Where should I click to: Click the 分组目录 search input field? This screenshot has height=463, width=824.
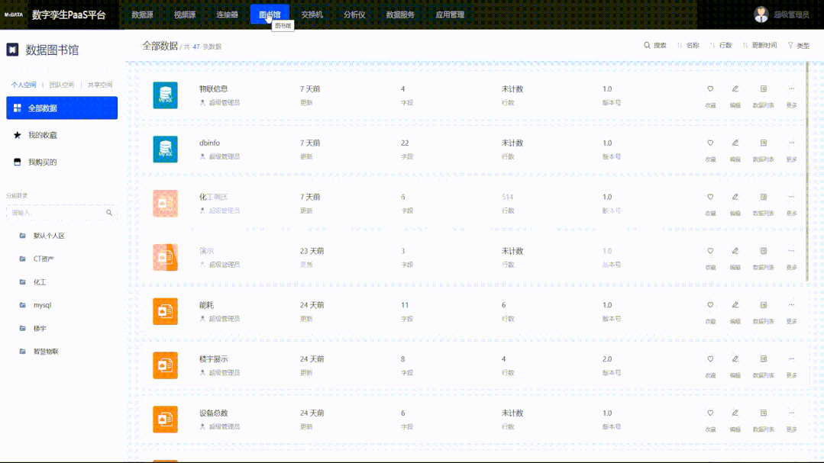tap(56, 213)
